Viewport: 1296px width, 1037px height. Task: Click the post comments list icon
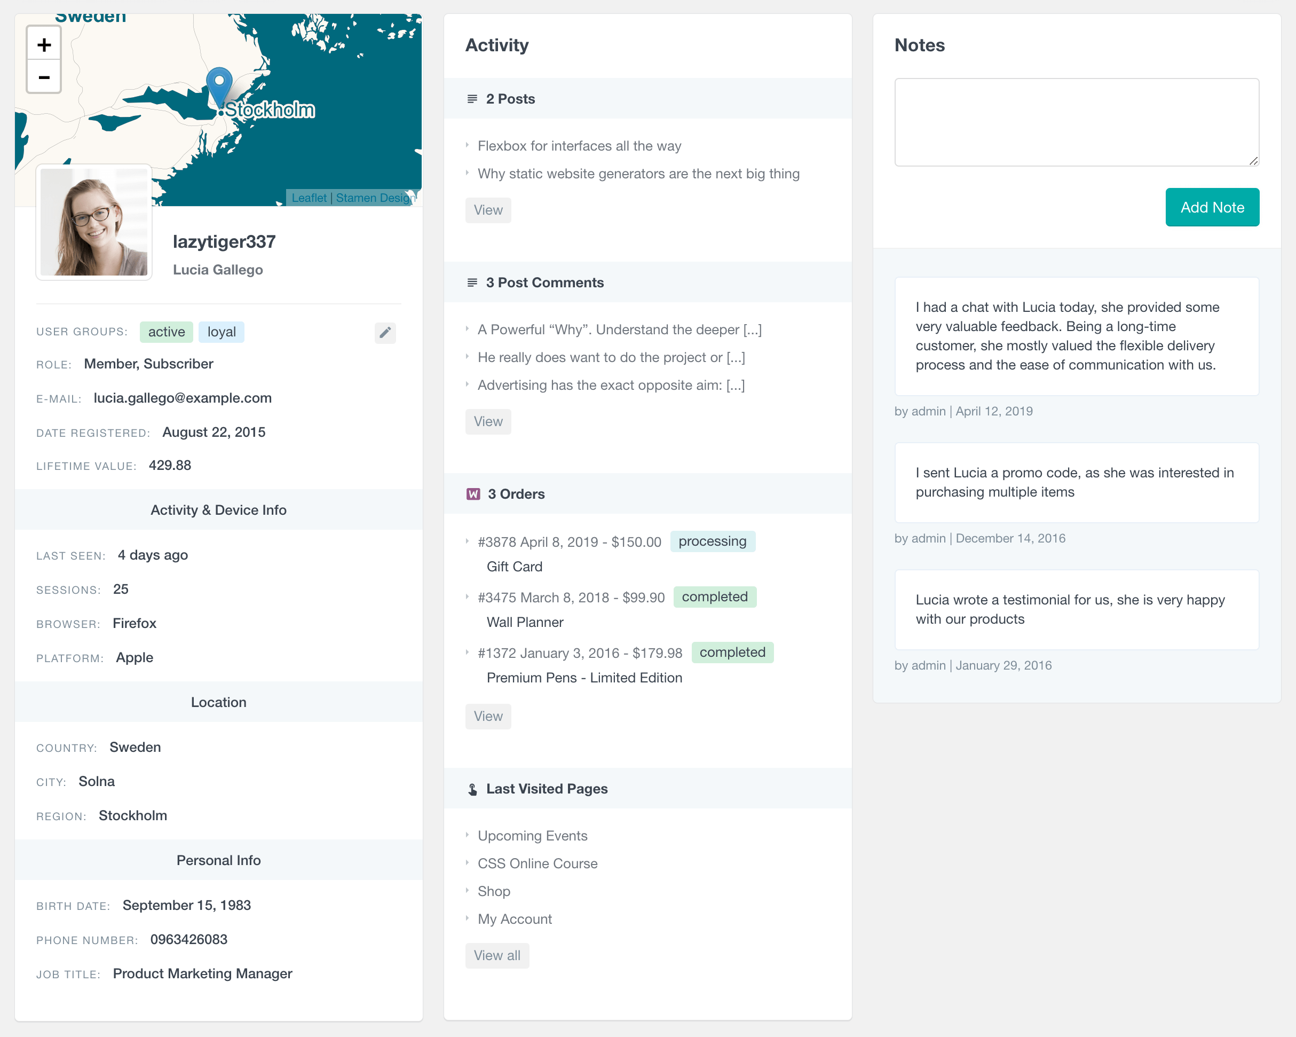coord(472,282)
